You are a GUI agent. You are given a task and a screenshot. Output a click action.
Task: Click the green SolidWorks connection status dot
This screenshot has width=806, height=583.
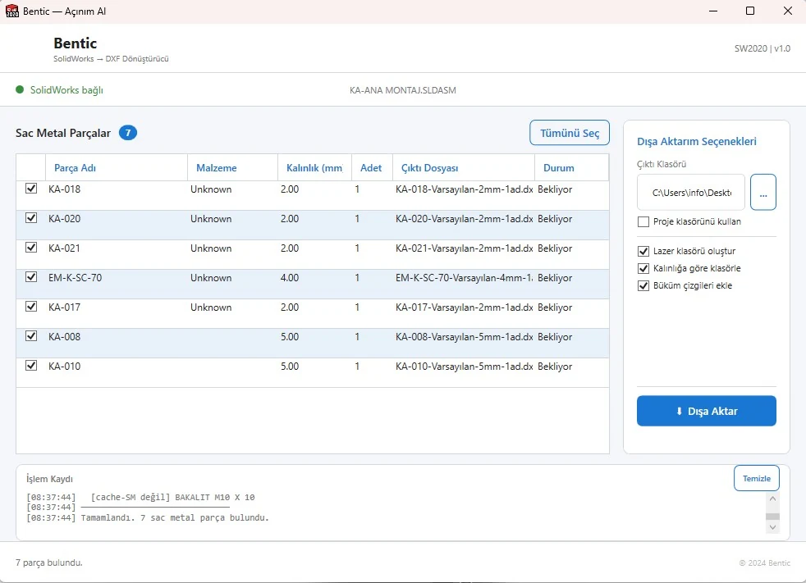20,89
